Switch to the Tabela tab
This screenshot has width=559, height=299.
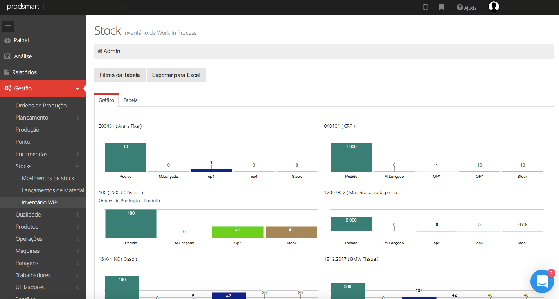tap(131, 100)
